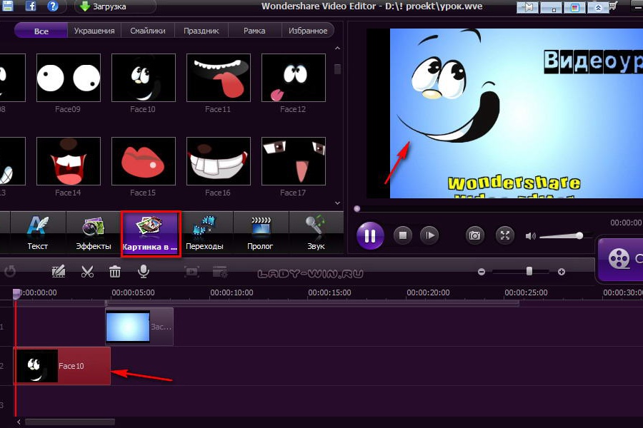Click the 00:00:20:00 ruler mark
Screen dimensions: 643x428
pyautogui.click(x=428, y=293)
